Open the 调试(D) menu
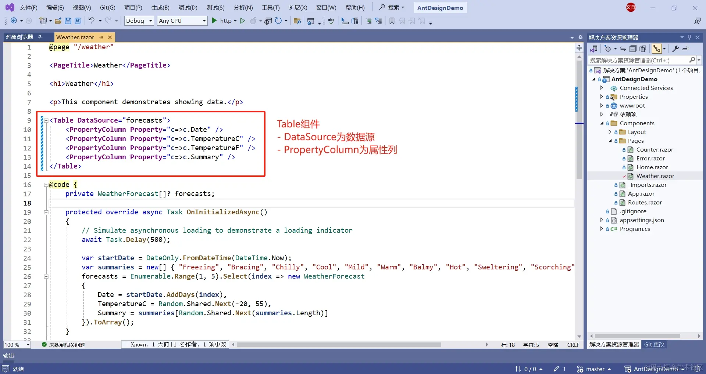This screenshot has width=706, height=374. point(188,8)
